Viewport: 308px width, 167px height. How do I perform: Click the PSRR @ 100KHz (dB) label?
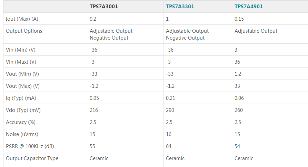point(30,146)
